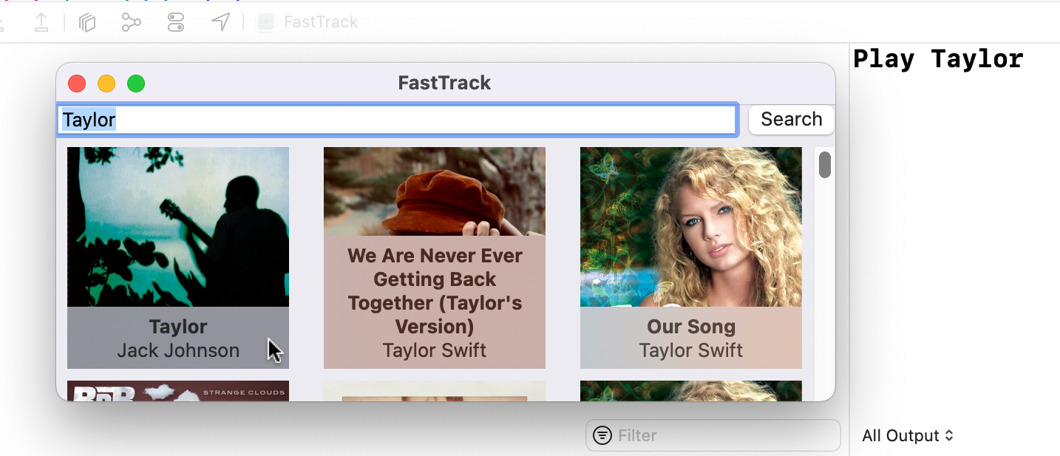1060x456 pixels.
Task: Click the export/share icon in the toolbar
Action: 41,22
